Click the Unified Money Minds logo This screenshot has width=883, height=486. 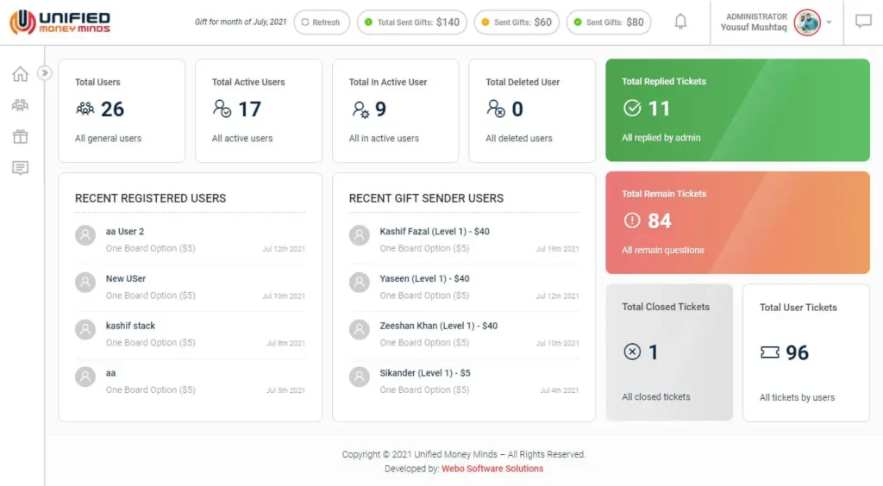click(x=60, y=22)
